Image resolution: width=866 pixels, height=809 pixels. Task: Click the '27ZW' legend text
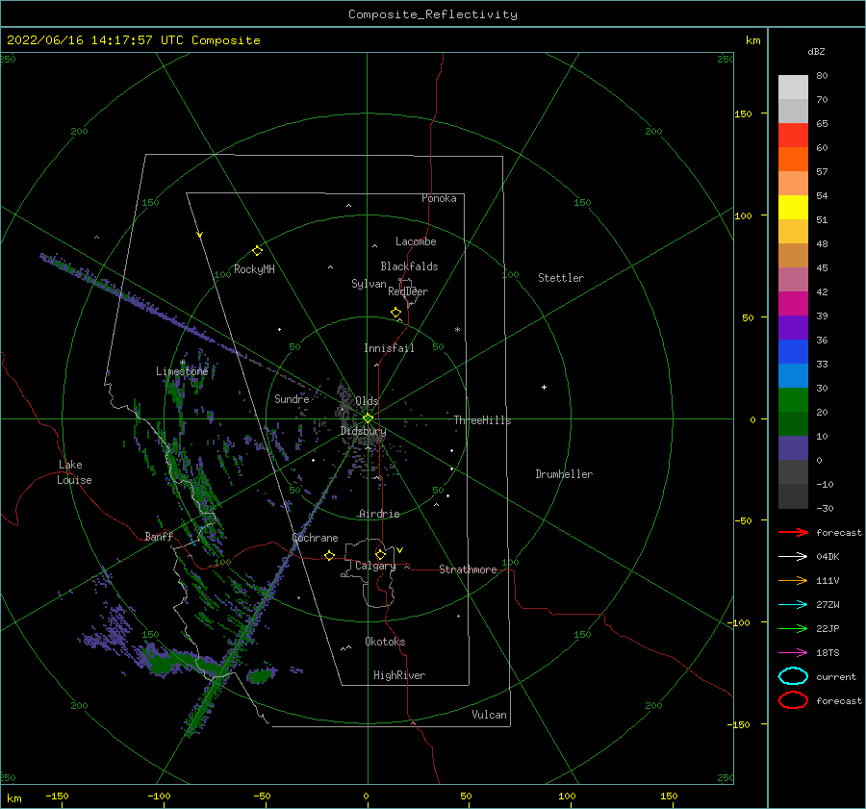pos(828,605)
